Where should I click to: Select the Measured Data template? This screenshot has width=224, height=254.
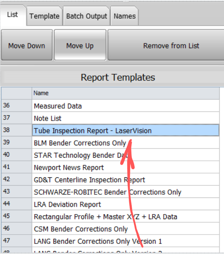point(58,106)
